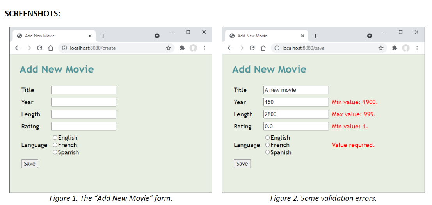Select Add New Movie tab in save window
The width and height of the screenshot is (432, 205).
(x=267, y=36)
